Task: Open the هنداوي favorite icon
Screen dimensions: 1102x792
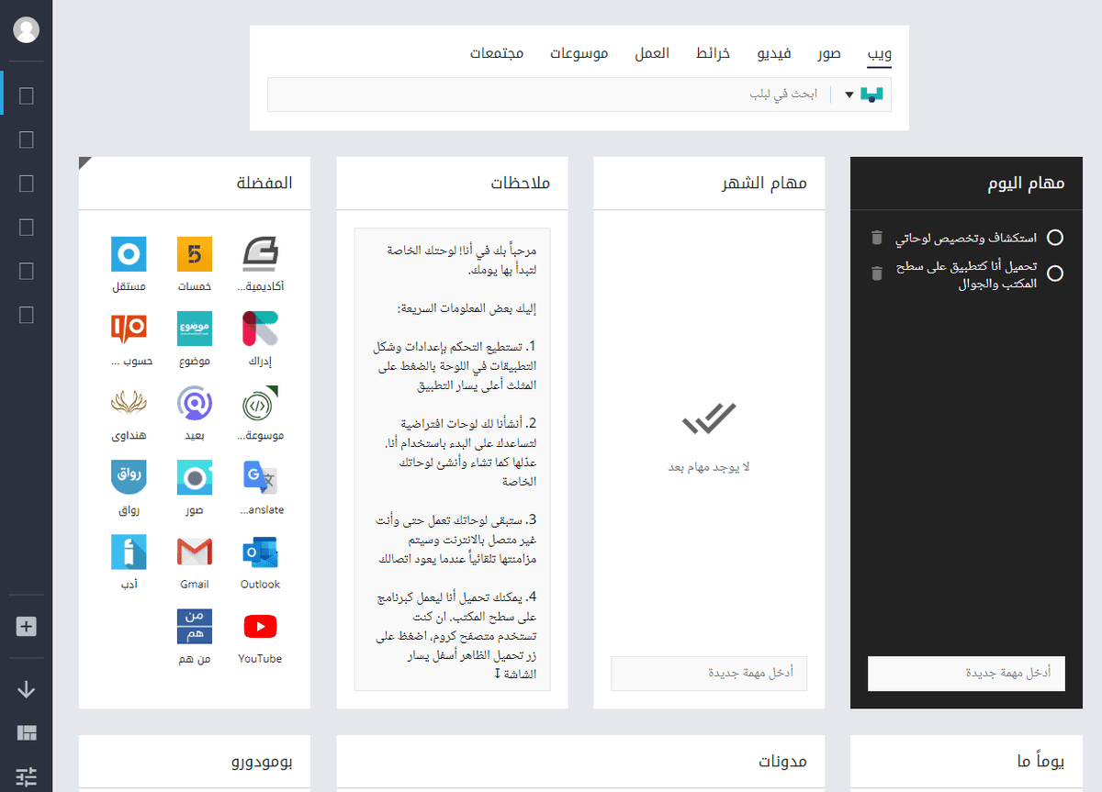Action: pos(129,403)
